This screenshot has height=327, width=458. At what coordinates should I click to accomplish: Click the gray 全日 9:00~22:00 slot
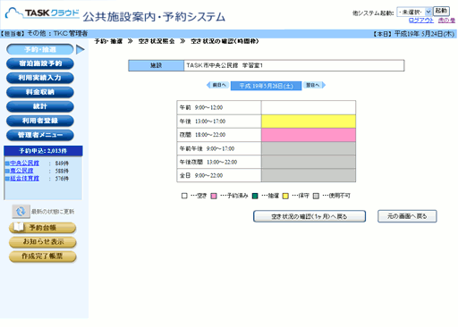pos(309,175)
